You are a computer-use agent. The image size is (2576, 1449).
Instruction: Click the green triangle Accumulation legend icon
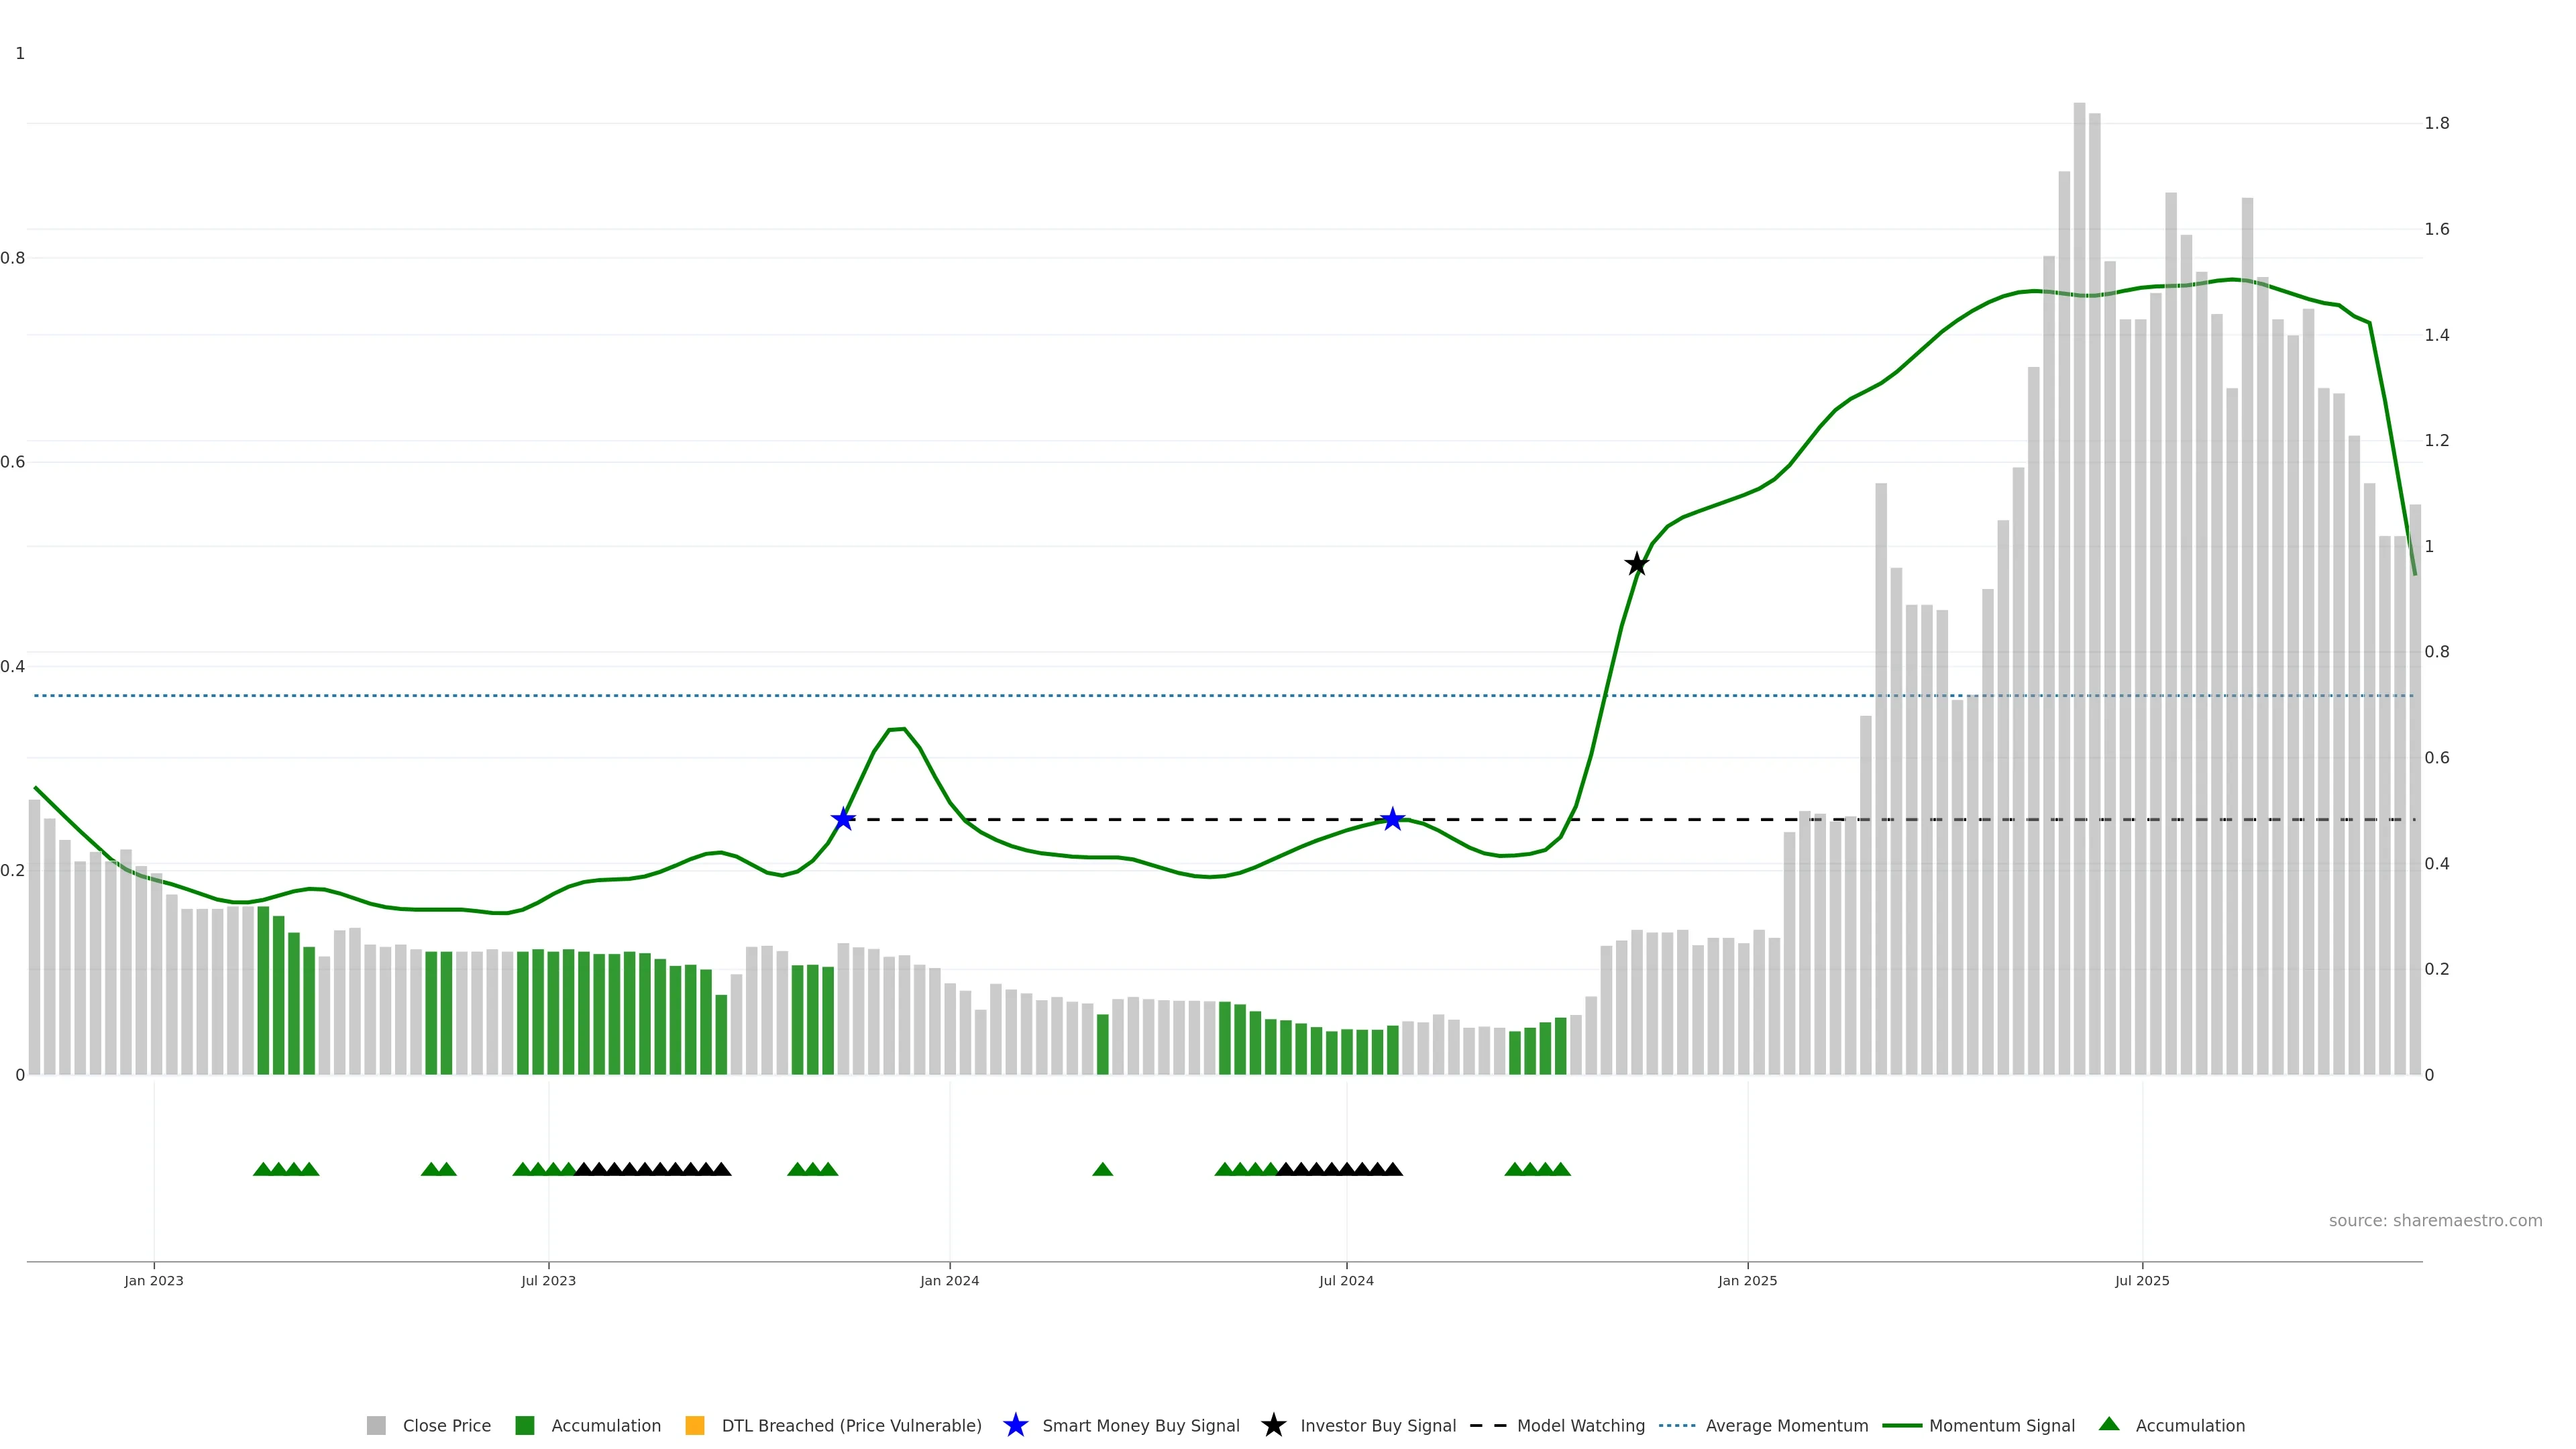pyautogui.click(x=2109, y=1424)
